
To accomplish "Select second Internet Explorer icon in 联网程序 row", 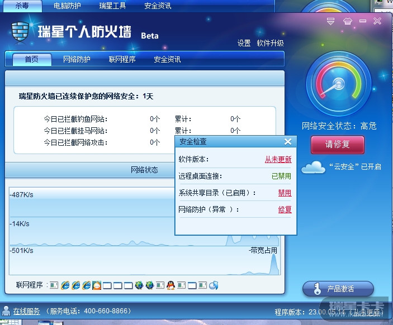I will click(x=75, y=285).
